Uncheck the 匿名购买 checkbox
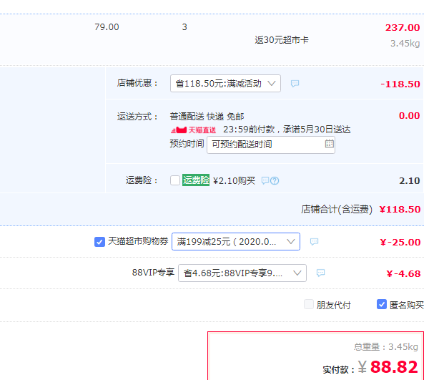 pos(382,304)
